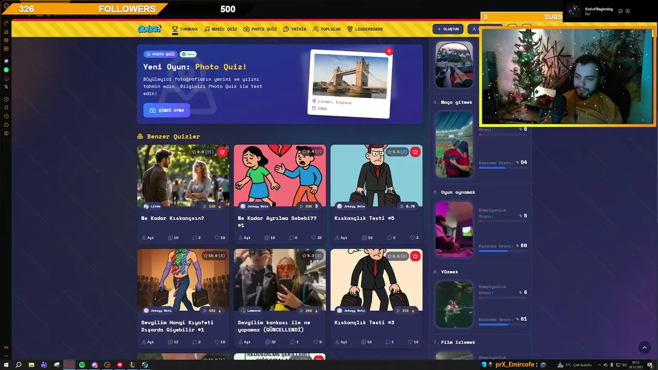Click 46K play count on Sevgilim Hangi Kıyafeti
658x370 pixels.
(212, 310)
